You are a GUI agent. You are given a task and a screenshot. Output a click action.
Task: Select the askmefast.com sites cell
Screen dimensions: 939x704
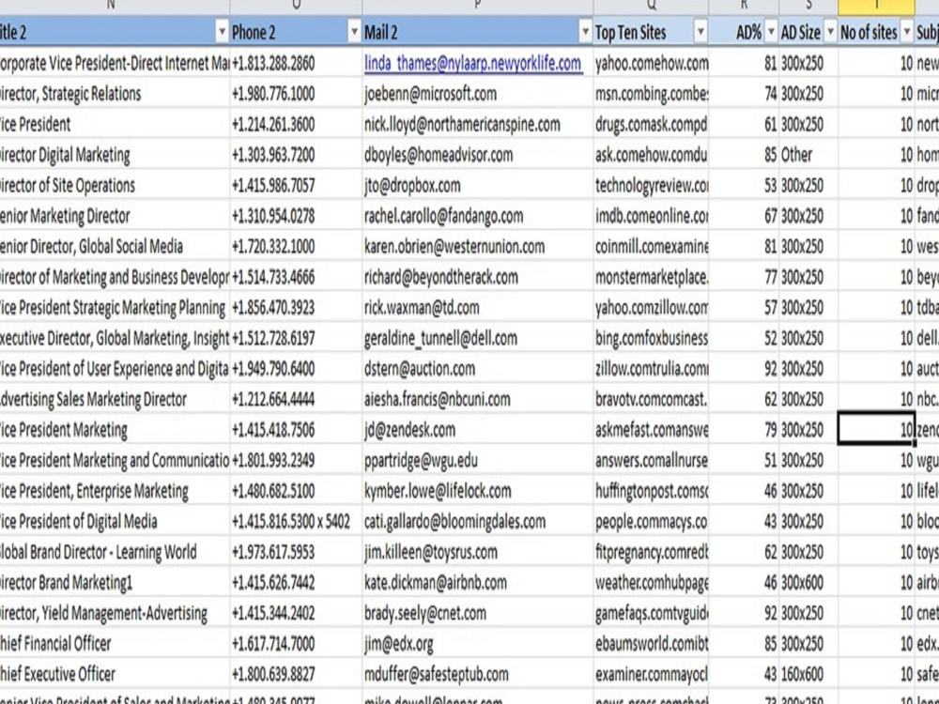point(651,429)
